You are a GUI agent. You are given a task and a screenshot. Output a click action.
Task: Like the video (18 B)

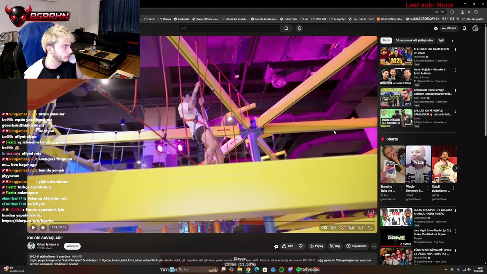(287, 246)
